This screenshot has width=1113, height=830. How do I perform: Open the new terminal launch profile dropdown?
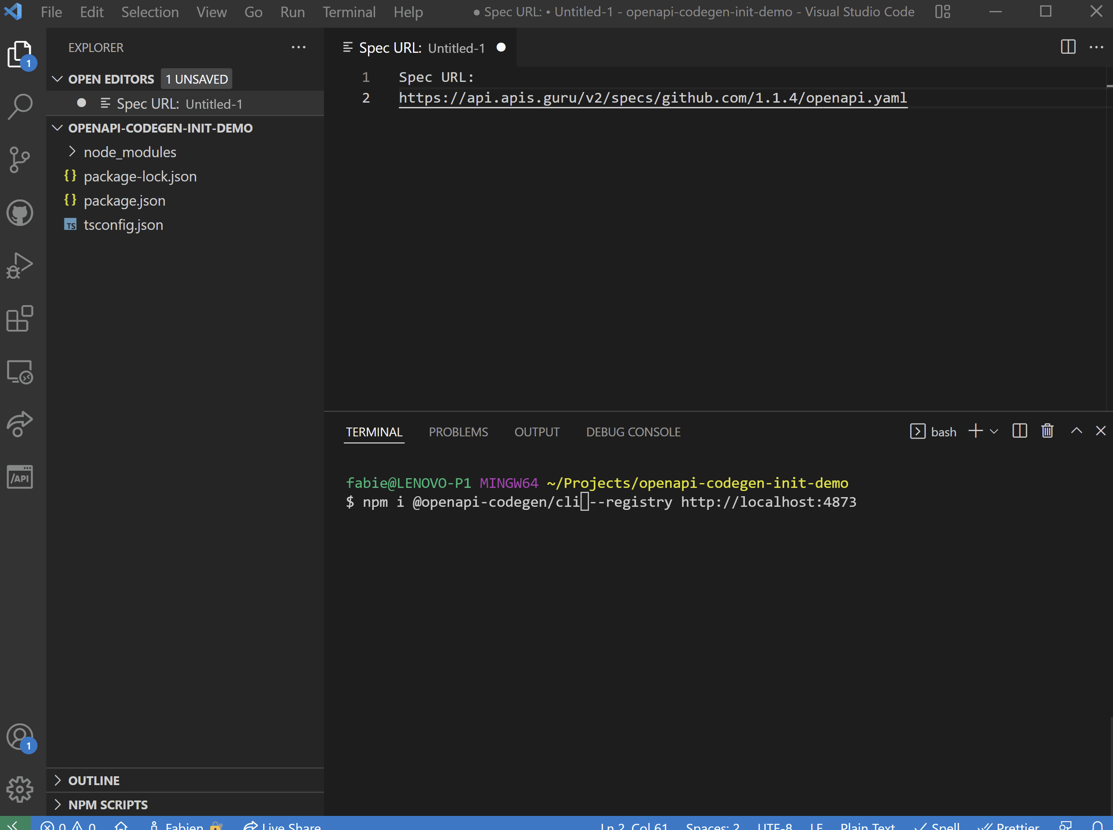point(994,432)
